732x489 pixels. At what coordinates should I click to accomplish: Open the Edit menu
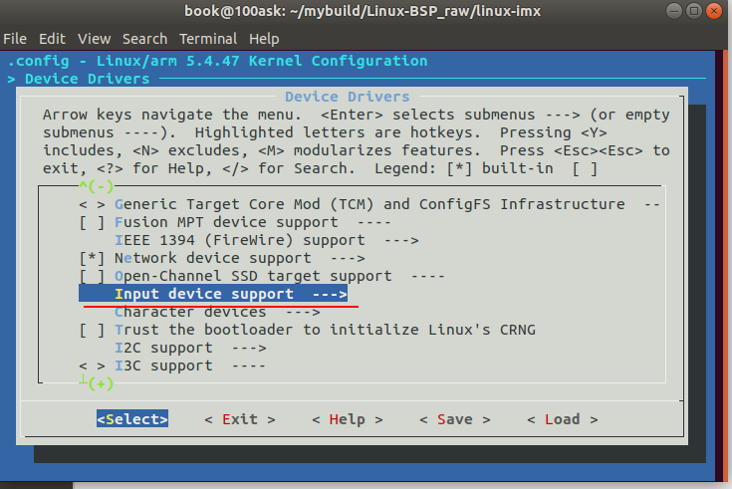click(52, 39)
